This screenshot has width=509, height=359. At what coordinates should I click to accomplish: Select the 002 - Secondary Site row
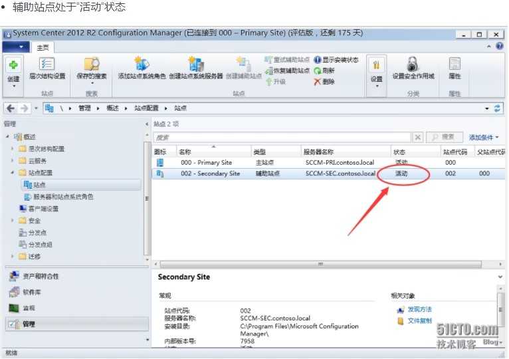[x=328, y=174]
